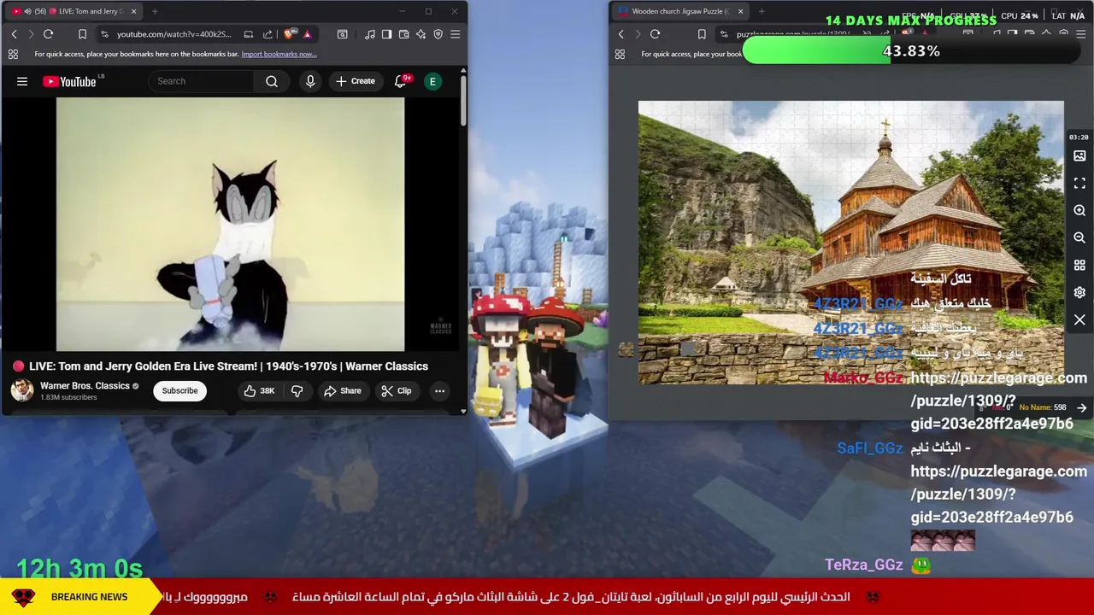Start voice search with the microphone
The width and height of the screenshot is (1094, 615).
pos(310,81)
